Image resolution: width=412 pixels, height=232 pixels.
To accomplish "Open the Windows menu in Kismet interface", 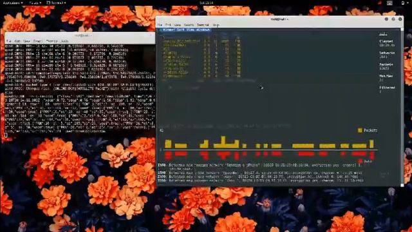I will click(203, 30).
